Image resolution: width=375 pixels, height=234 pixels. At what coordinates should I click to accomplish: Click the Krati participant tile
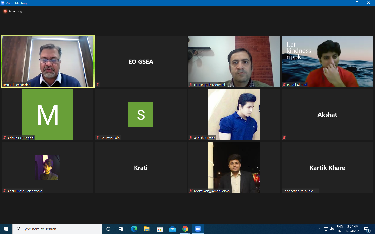pos(141,168)
